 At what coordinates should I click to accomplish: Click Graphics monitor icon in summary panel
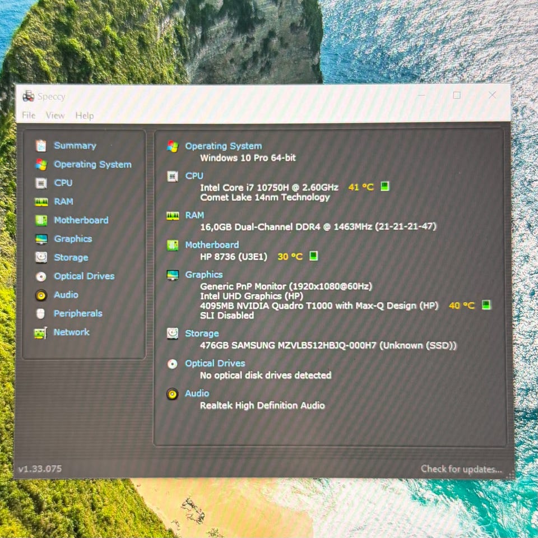173,275
